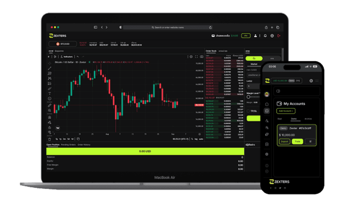Click the green outlined header deposit button
The height and width of the screenshot is (201, 355).
[246, 36]
